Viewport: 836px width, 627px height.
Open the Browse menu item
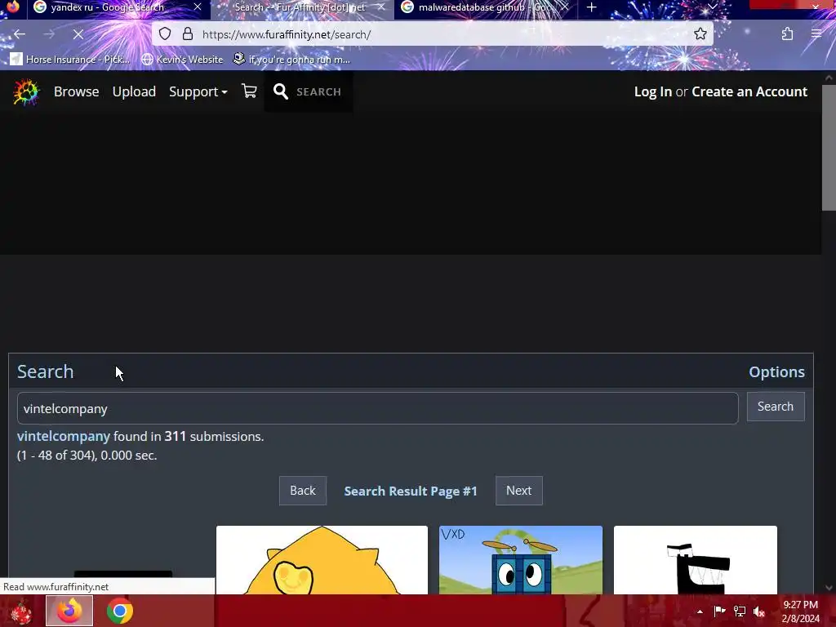[76, 91]
